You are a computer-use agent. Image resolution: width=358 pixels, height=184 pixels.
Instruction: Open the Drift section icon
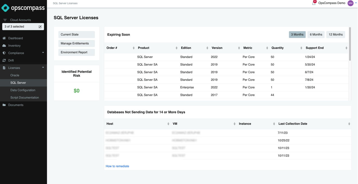click(4, 60)
